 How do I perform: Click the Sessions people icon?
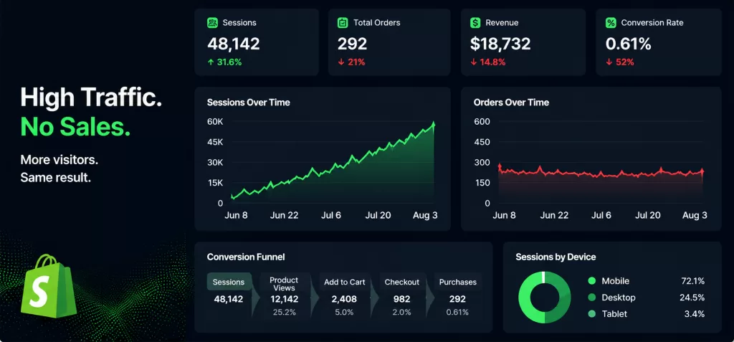[x=212, y=22]
